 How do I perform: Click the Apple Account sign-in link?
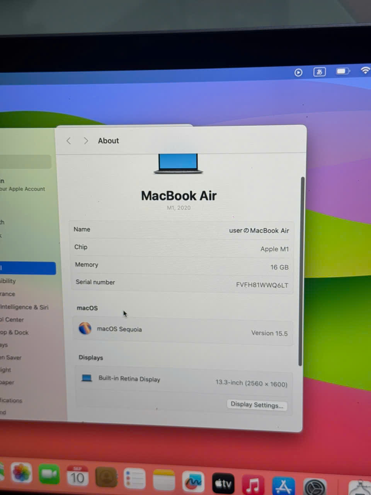(x=22, y=185)
